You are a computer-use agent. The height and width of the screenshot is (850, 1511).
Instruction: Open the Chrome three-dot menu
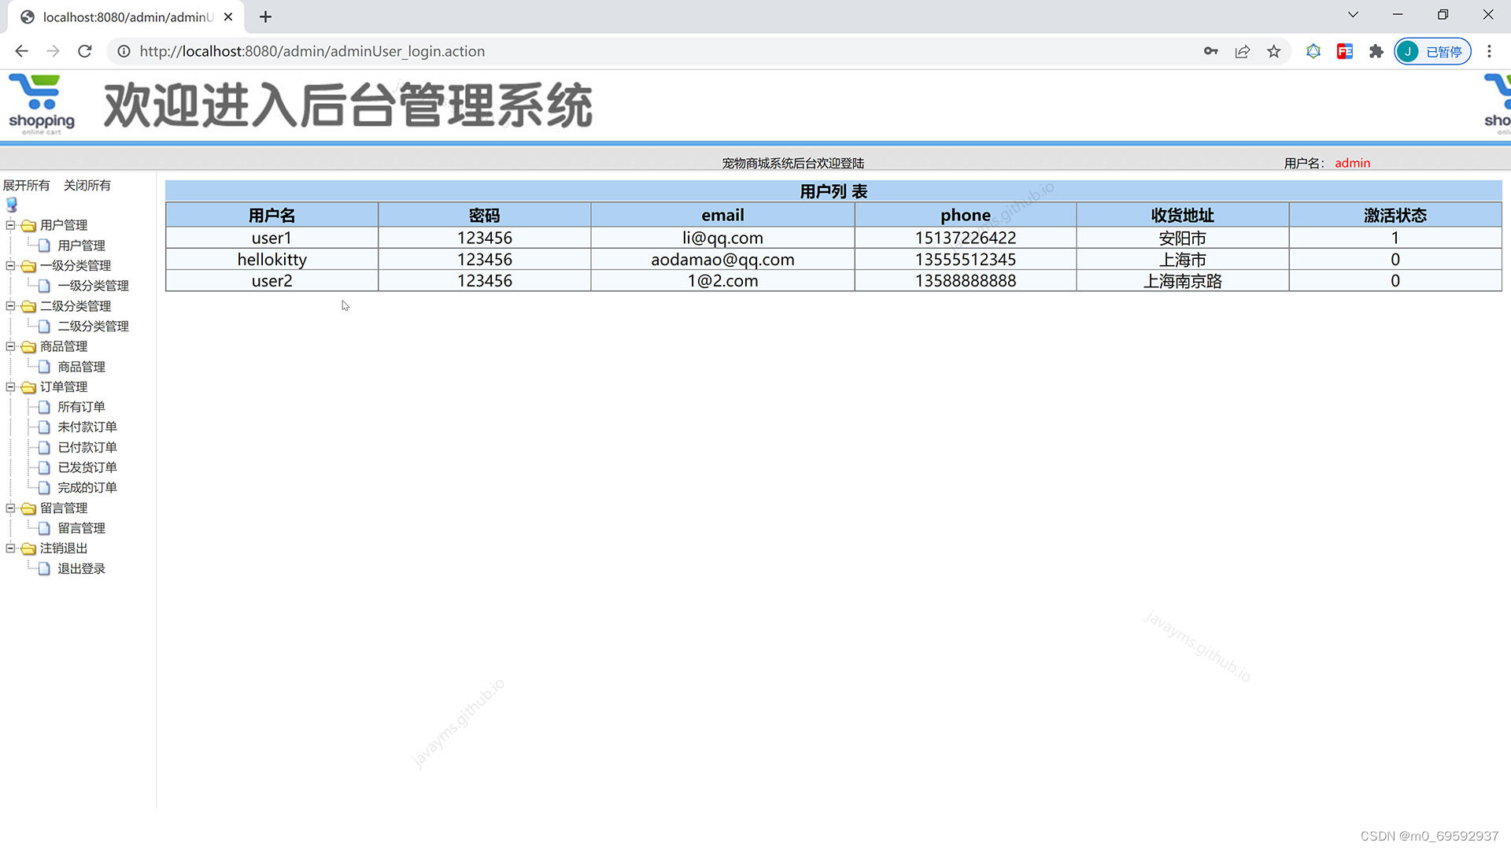[x=1489, y=51]
